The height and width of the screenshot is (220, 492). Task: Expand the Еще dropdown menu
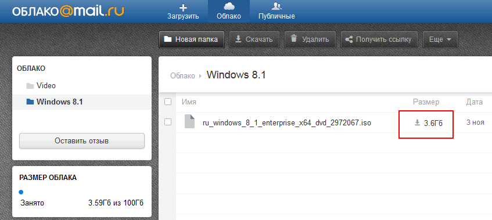click(x=440, y=39)
